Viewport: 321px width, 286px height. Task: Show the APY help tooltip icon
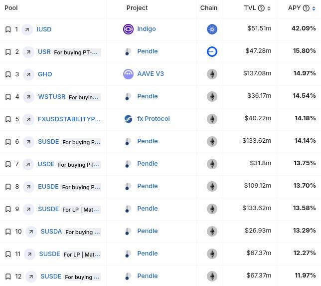click(x=306, y=8)
